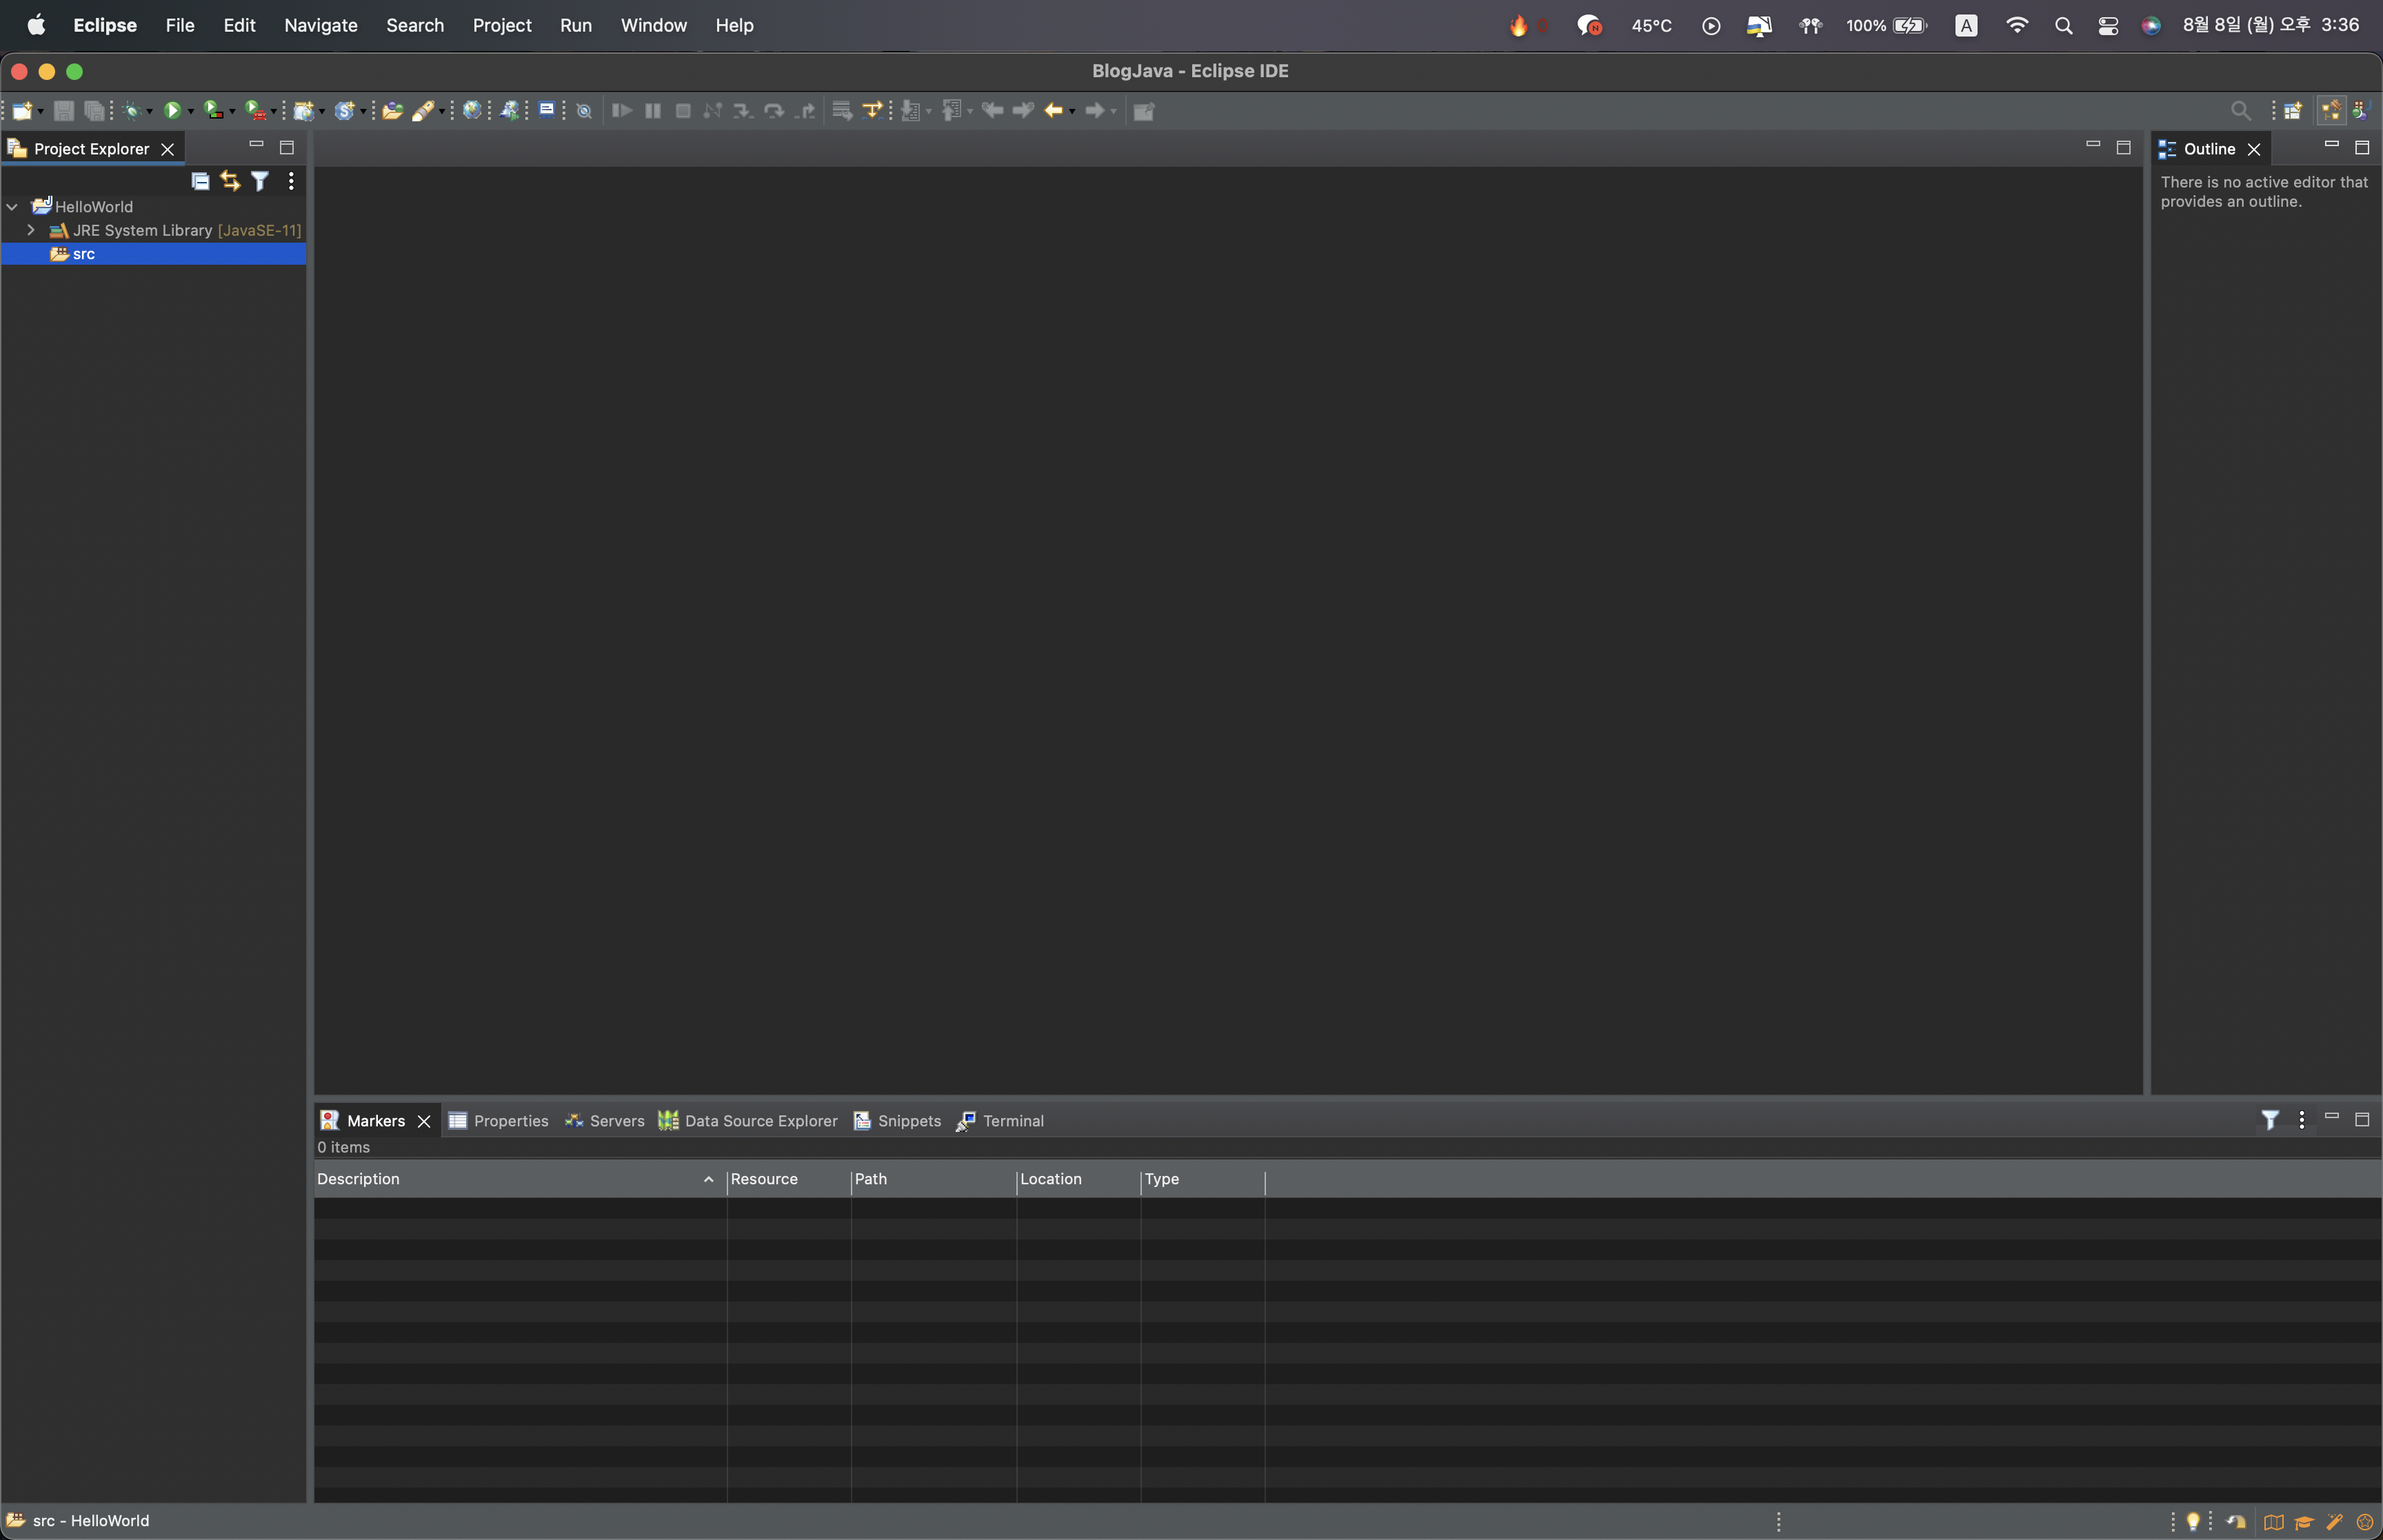Collapse all items in Project Explorer

coord(200,181)
